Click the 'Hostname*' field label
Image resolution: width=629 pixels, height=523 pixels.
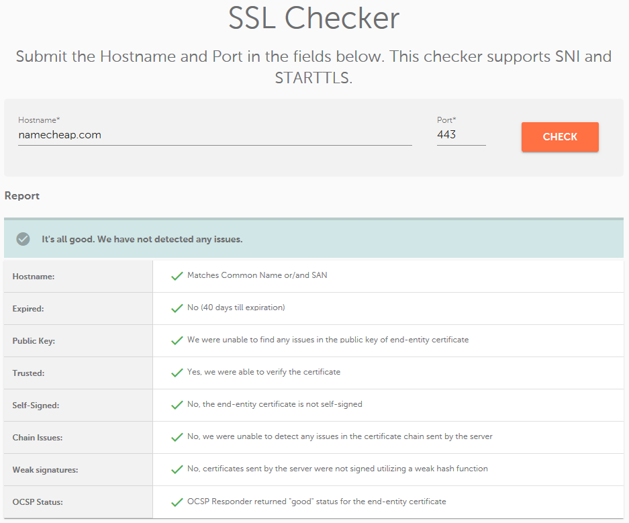tap(39, 120)
